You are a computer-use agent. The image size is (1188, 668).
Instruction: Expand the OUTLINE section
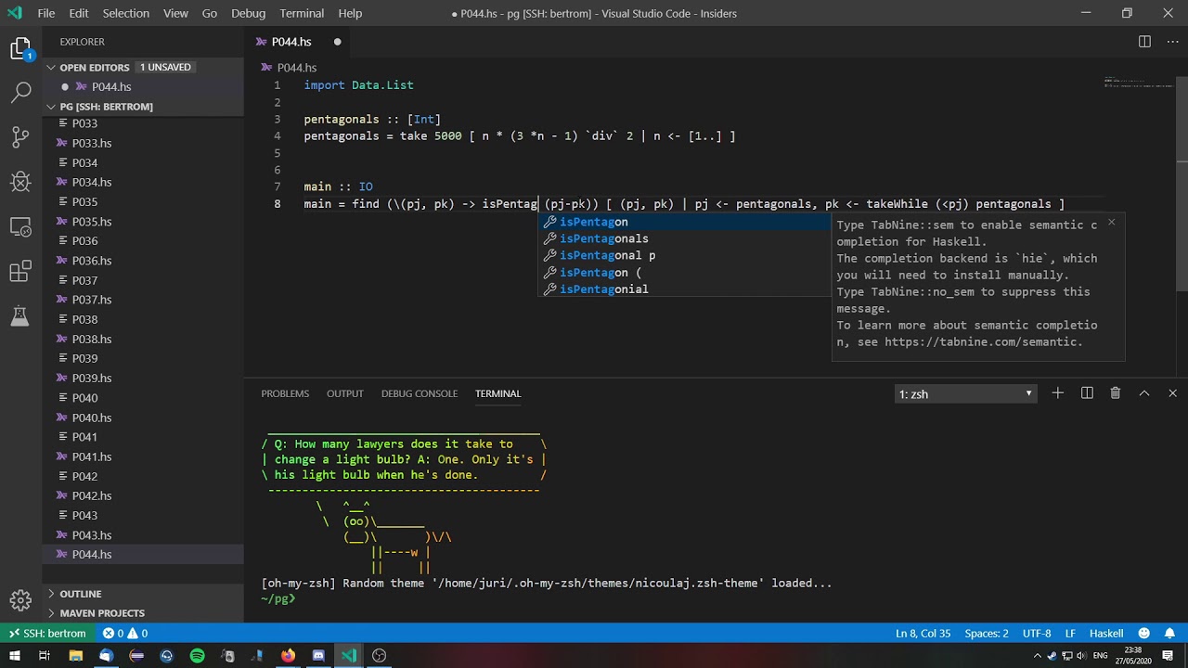point(81,594)
